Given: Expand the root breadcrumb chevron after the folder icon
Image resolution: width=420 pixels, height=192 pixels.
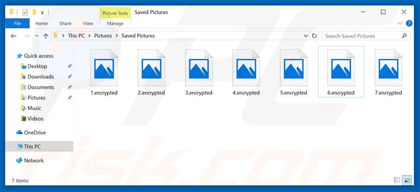Looking at the screenshot, I should [x=63, y=36].
